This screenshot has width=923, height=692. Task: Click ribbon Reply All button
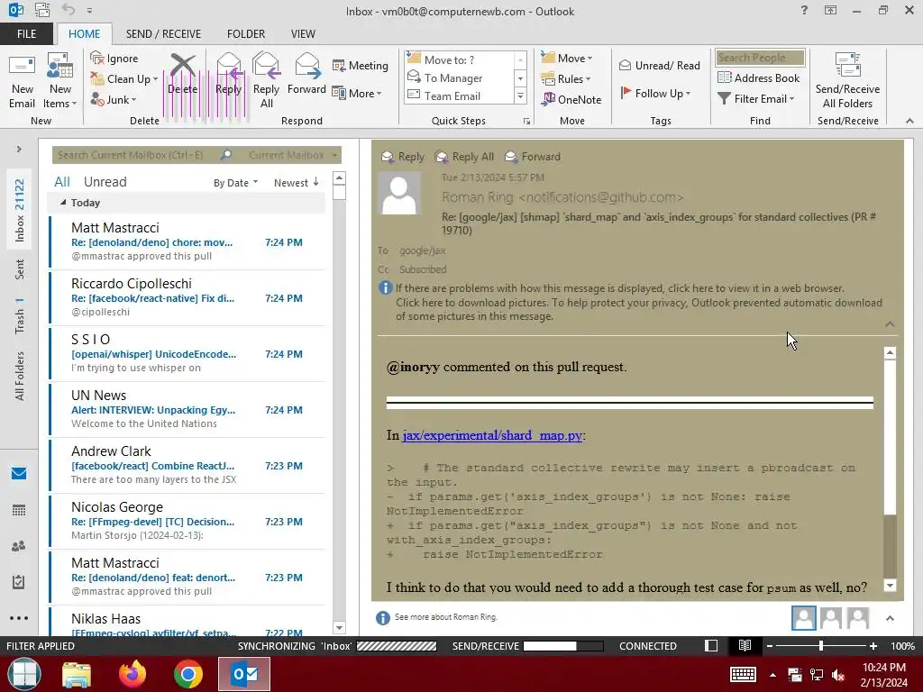click(266, 81)
